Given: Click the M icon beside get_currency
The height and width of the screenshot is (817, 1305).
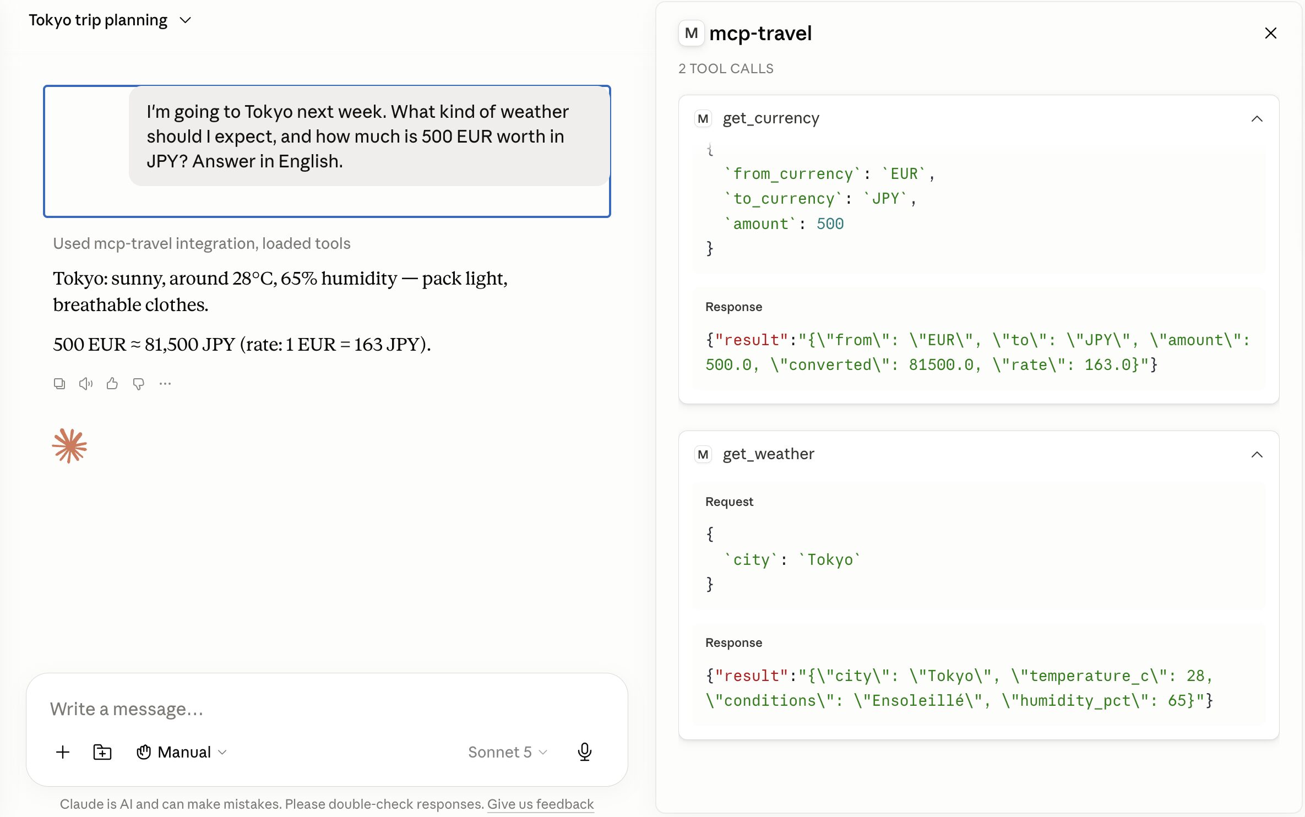Looking at the screenshot, I should coord(703,118).
